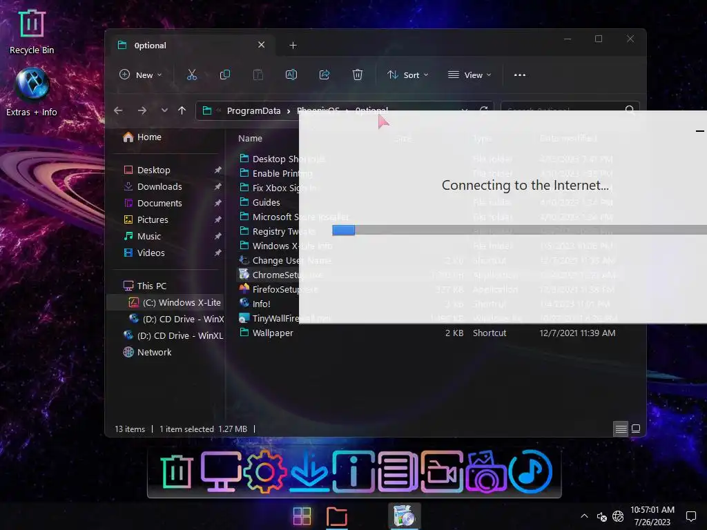Click the search magnifier icon in Explorer

click(x=630, y=110)
